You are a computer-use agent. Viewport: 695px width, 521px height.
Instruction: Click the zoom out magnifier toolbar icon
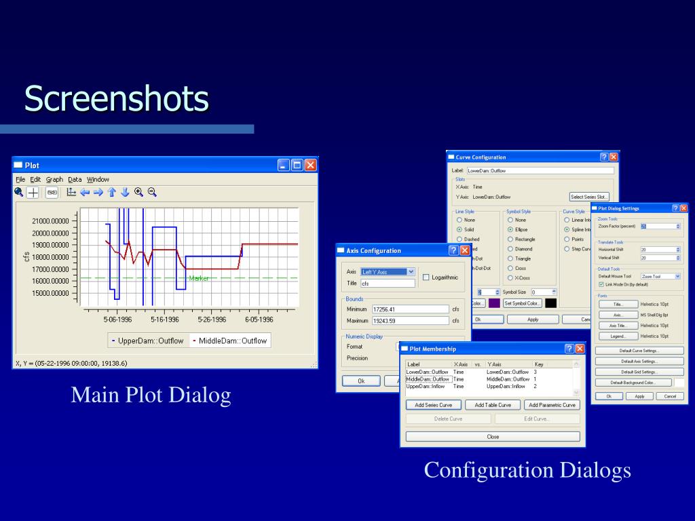click(153, 192)
